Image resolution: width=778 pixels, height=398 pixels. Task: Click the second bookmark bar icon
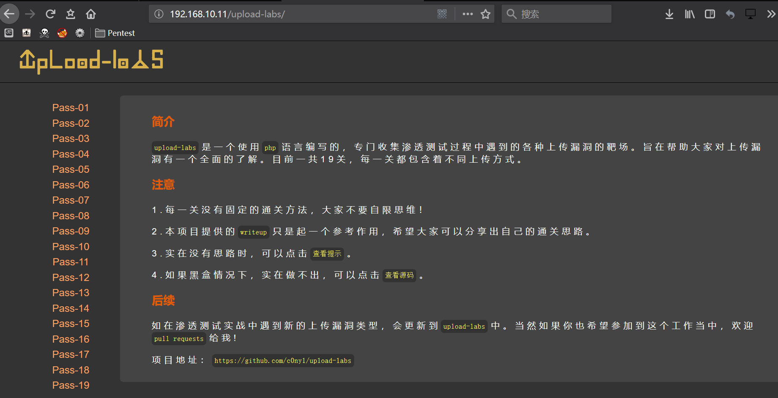(x=27, y=33)
